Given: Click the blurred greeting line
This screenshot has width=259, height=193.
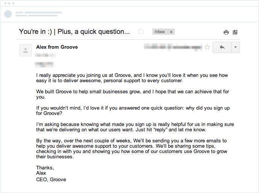Looking at the screenshot, I should 44,64.
